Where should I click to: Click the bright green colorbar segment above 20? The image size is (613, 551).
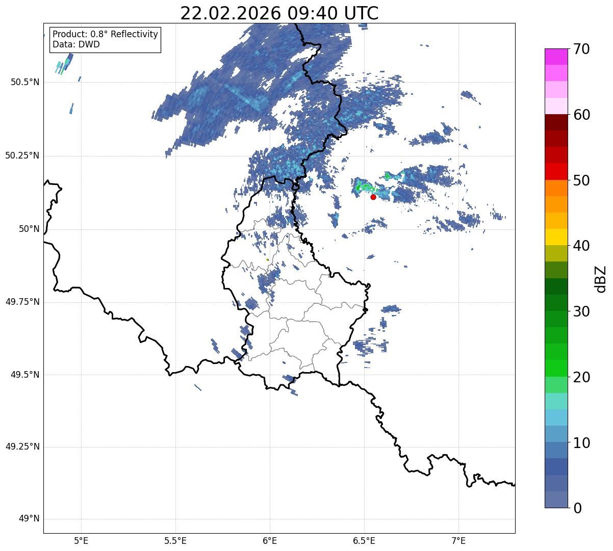point(556,368)
